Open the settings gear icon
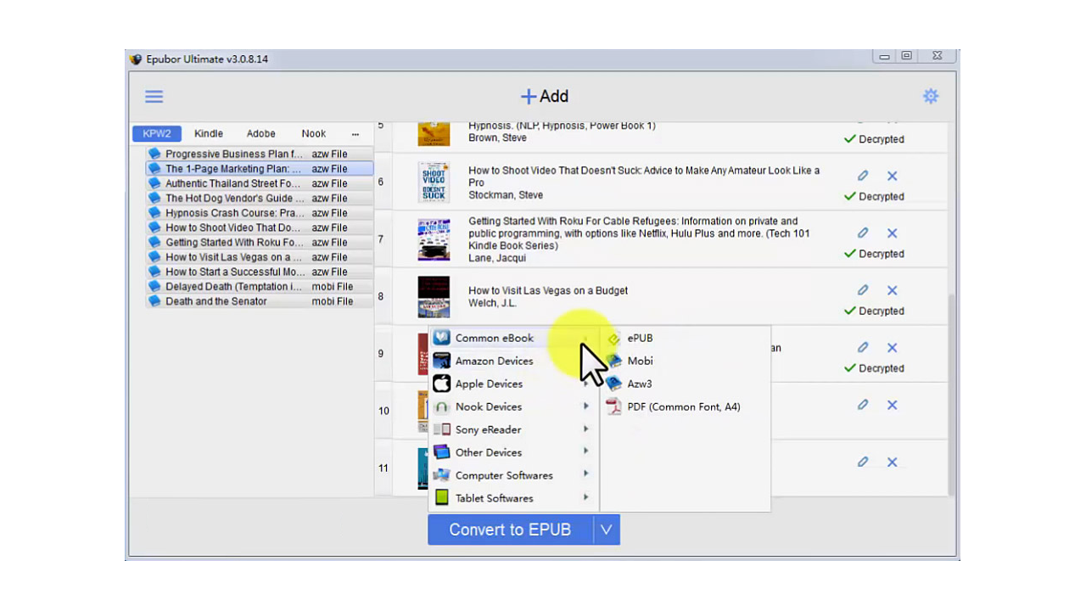Viewport: 1086px width, 611px height. click(x=931, y=96)
